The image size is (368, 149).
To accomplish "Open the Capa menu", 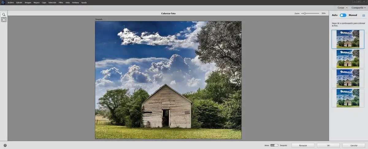I will [44, 2].
